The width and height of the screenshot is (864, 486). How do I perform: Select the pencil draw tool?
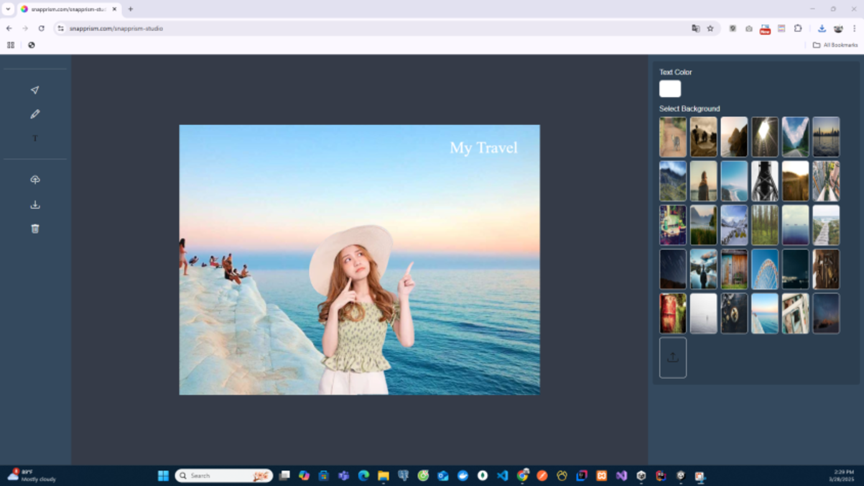click(x=35, y=114)
